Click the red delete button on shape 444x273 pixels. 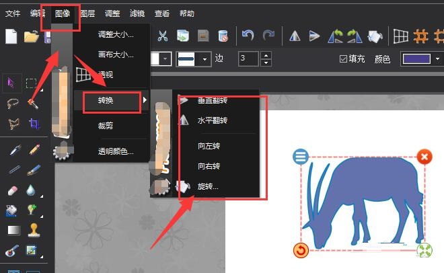pyautogui.click(x=424, y=157)
